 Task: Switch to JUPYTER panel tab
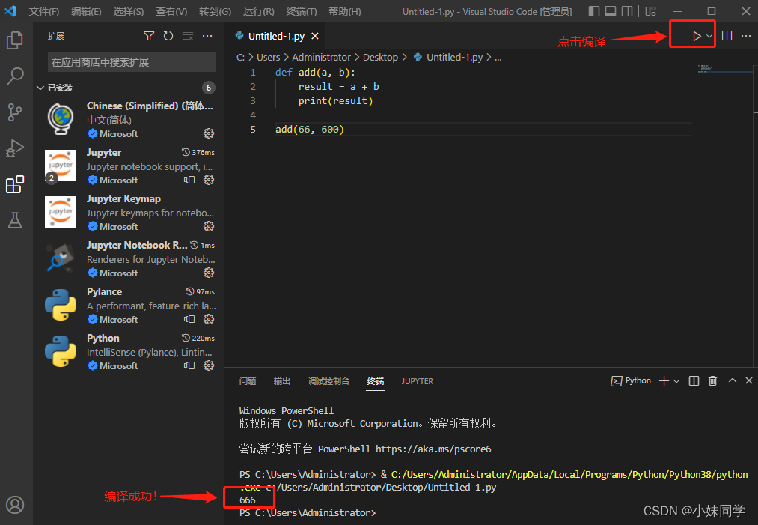tap(418, 381)
